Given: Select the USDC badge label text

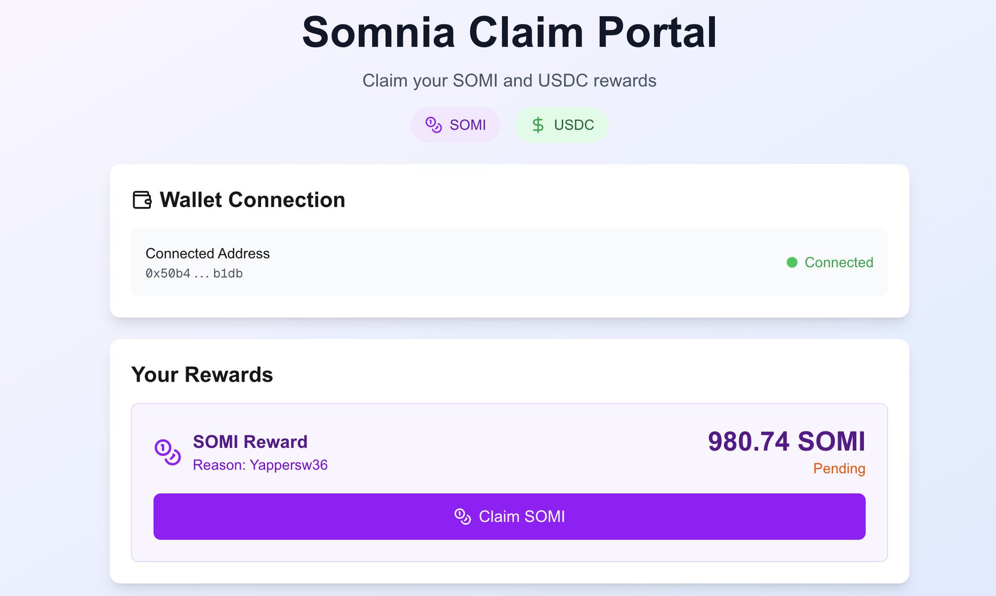Looking at the screenshot, I should 574,125.
